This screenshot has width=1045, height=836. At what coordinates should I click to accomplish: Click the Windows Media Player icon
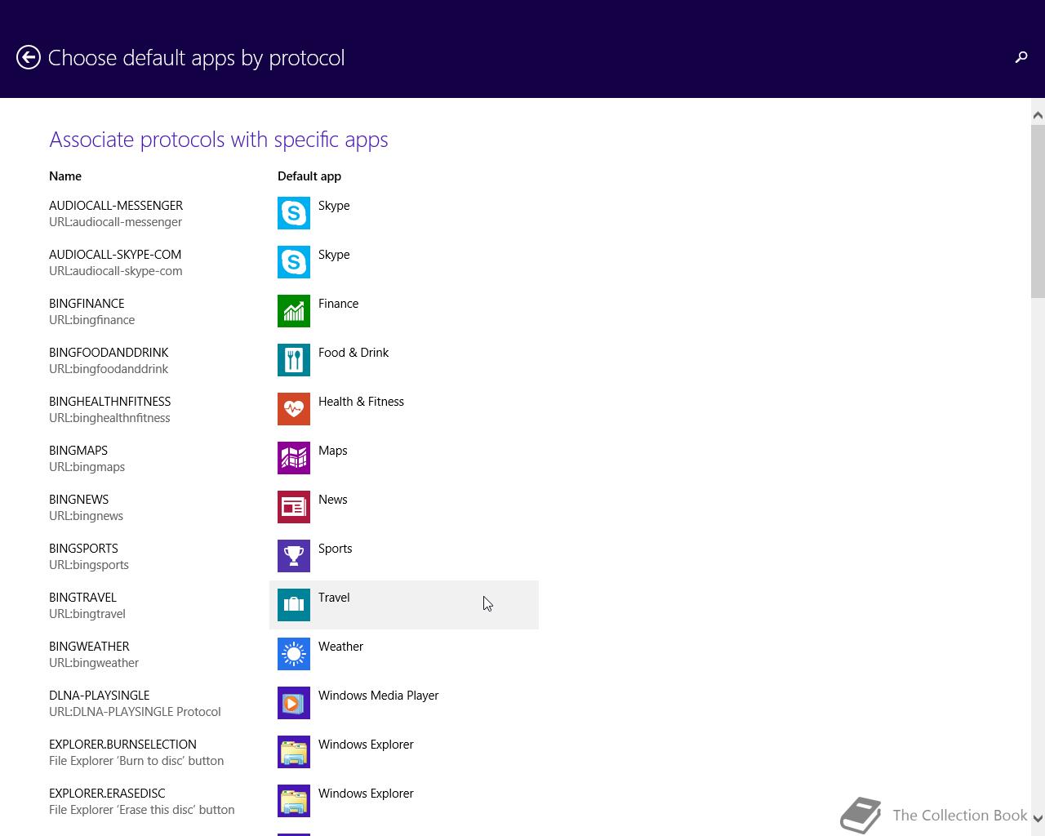point(294,703)
